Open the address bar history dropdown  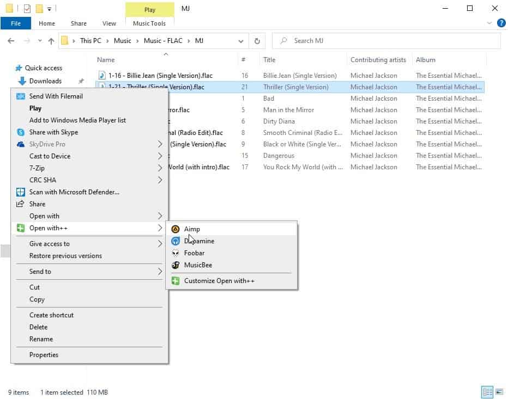(x=241, y=41)
